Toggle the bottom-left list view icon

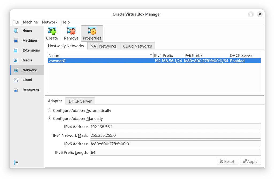click(x=16, y=162)
